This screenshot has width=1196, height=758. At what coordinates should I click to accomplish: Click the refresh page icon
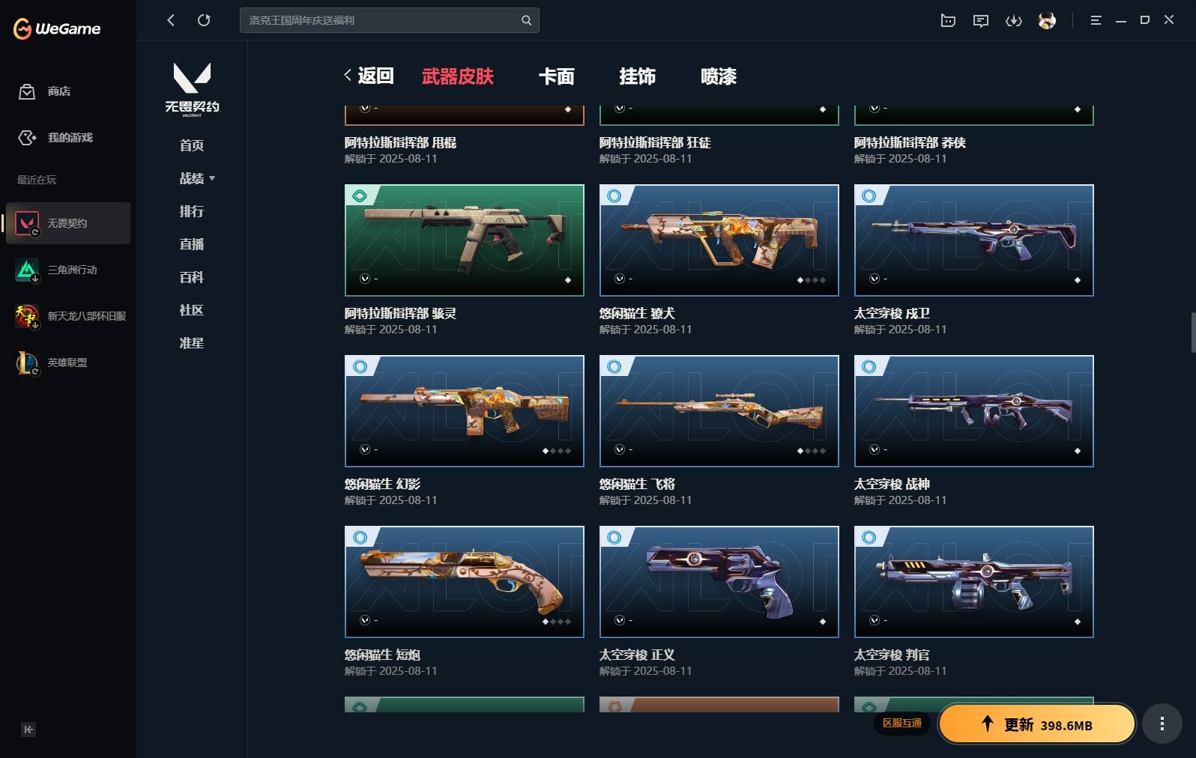click(204, 20)
